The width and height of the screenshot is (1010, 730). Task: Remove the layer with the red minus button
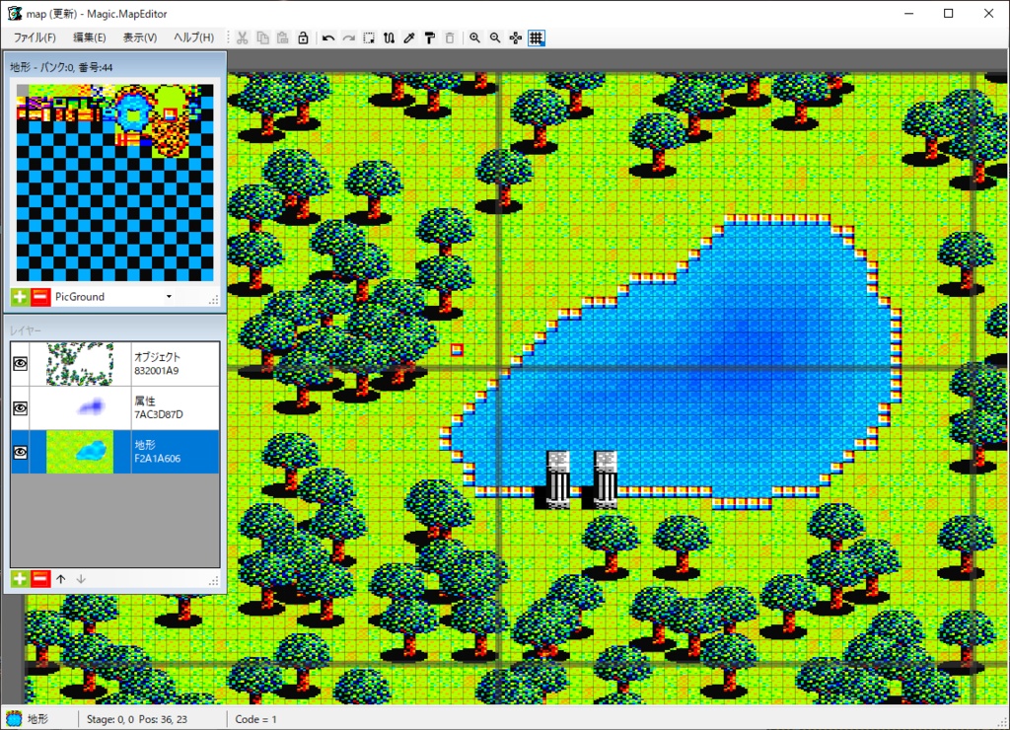click(40, 579)
